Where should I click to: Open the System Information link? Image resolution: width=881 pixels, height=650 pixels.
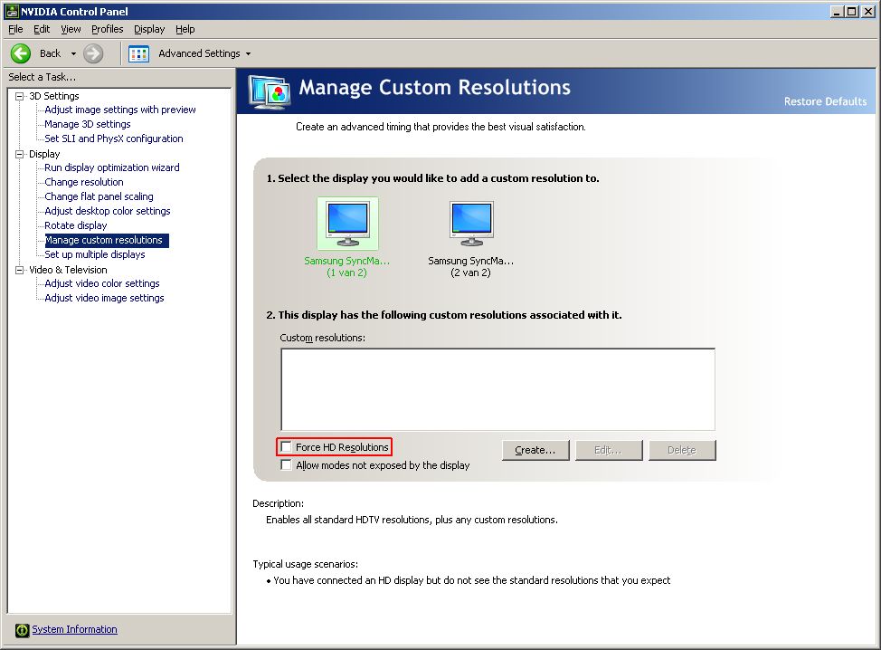(x=75, y=629)
